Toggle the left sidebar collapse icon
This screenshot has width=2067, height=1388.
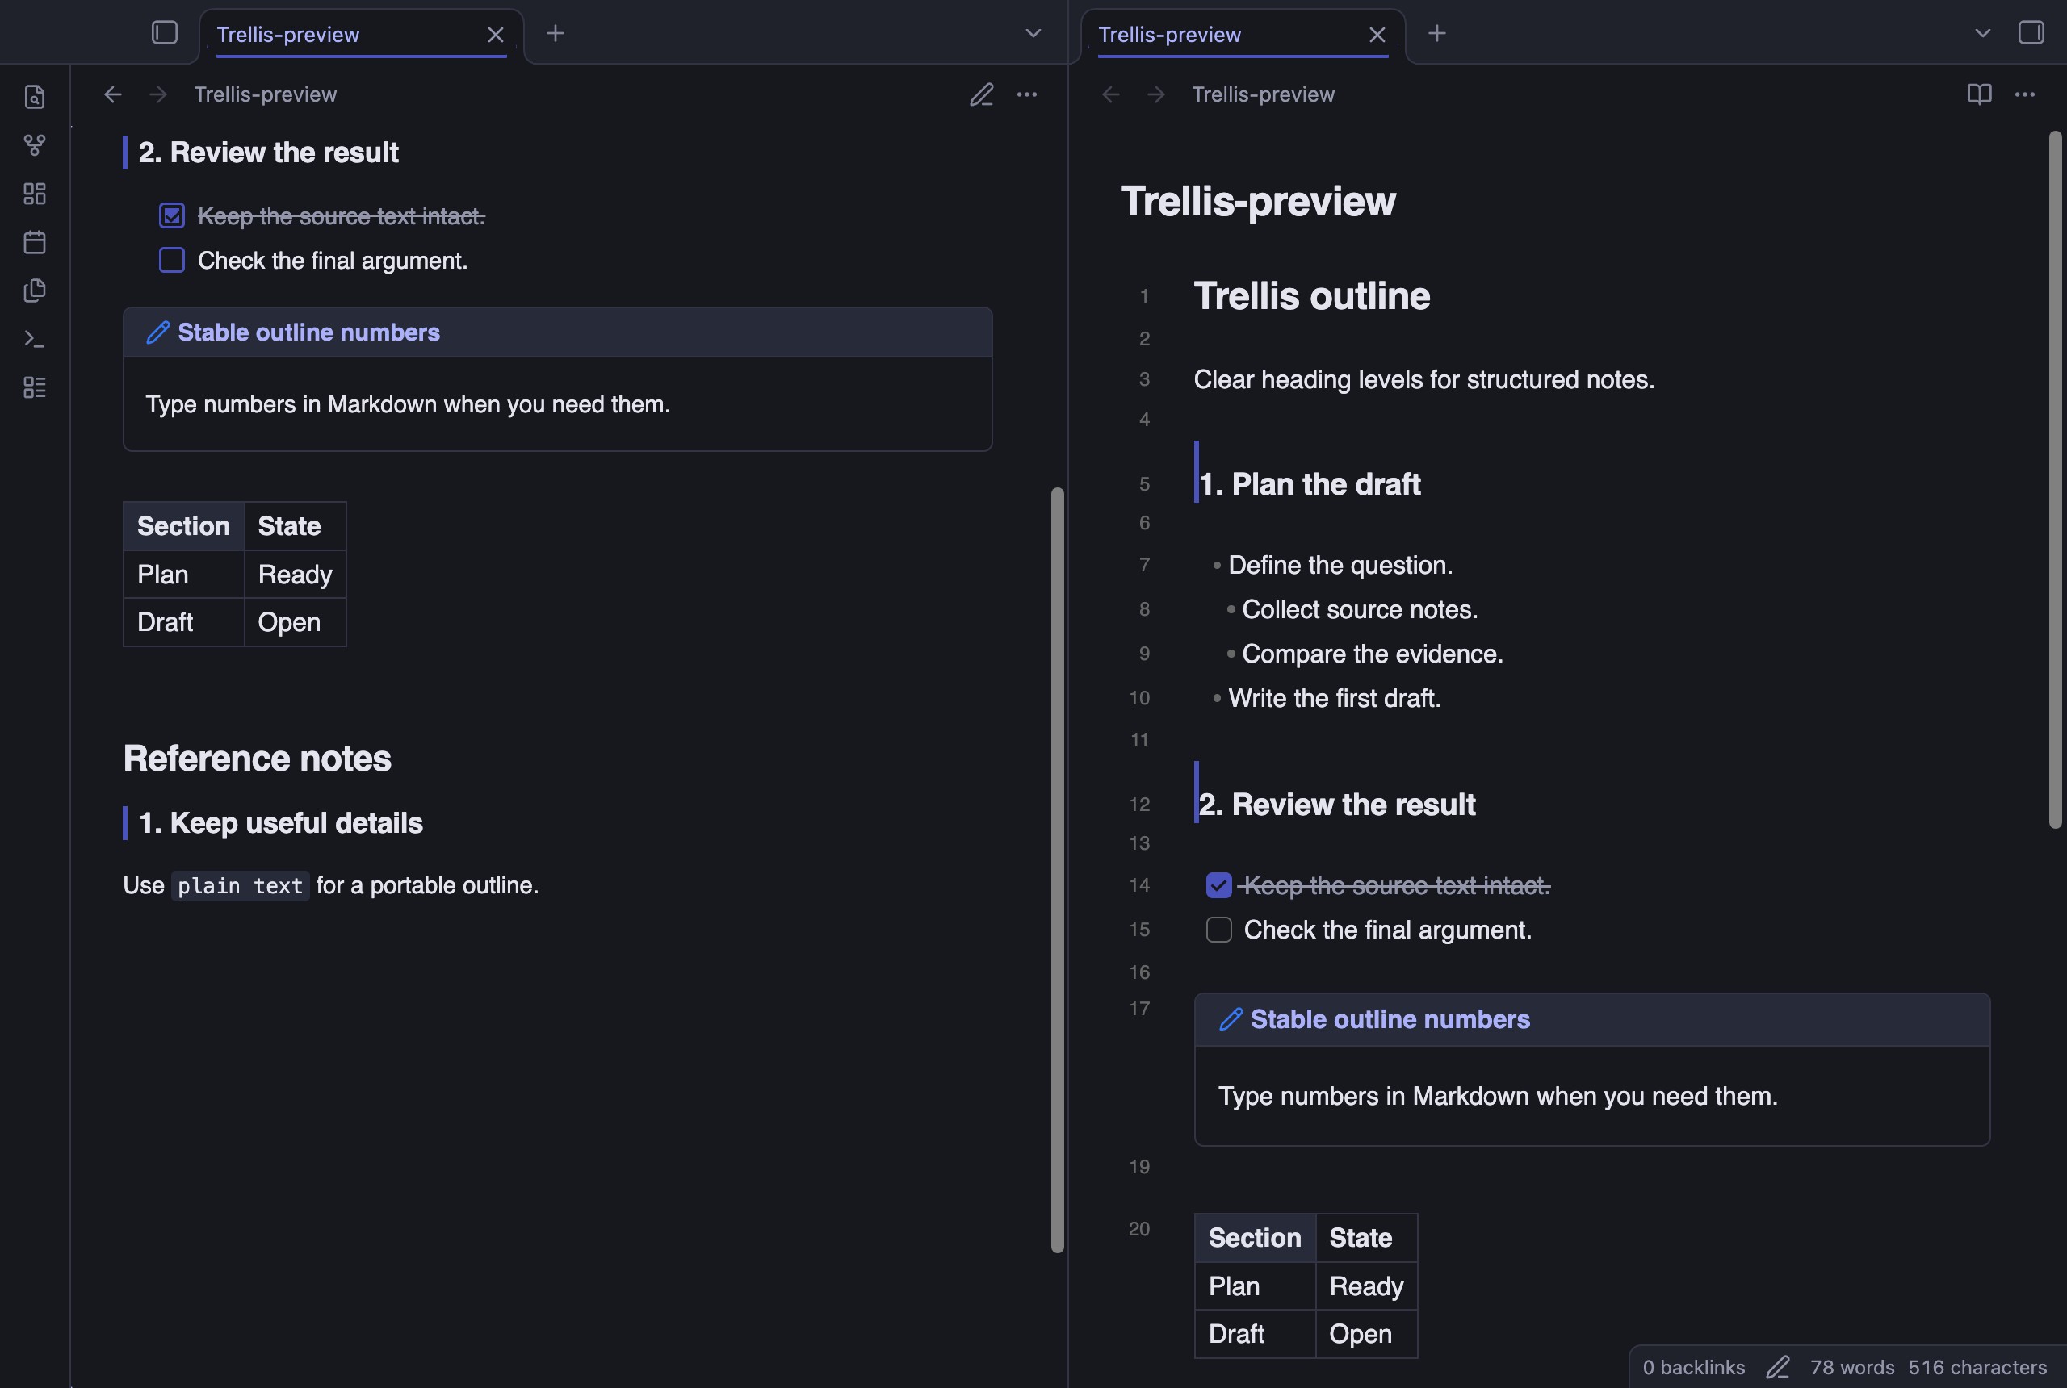[x=165, y=33]
